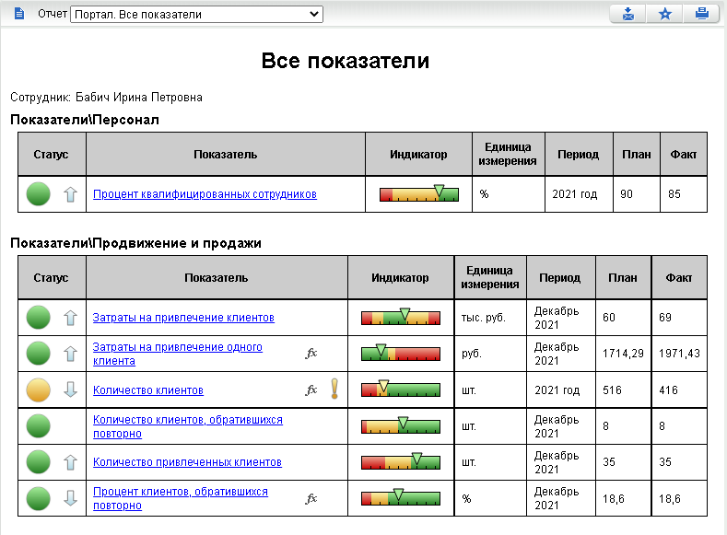727x535 pixels.
Task: Click green status circle for Количество привлеченных клиентов
Action: coord(38,461)
